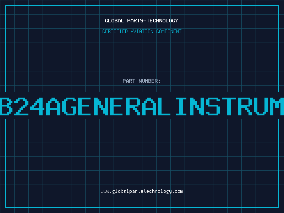The height and width of the screenshot is (213, 284).
Task: Click the large INSTRUM text at right
Action: point(230,106)
